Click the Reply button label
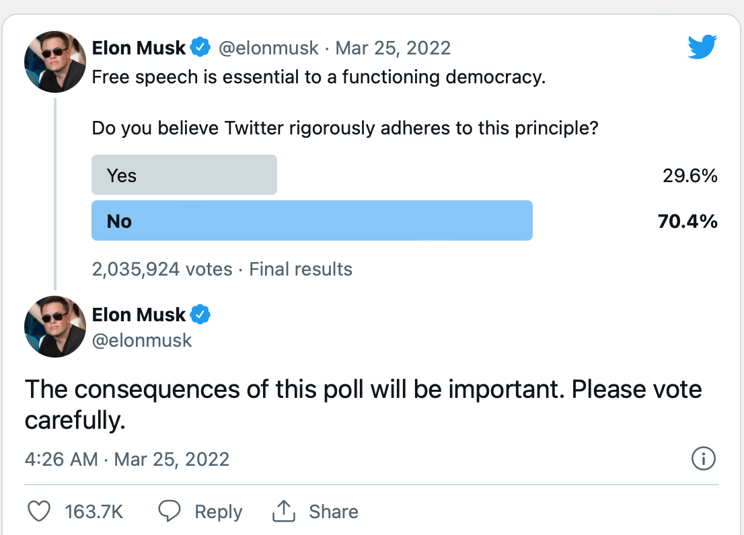 pos(218,511)
